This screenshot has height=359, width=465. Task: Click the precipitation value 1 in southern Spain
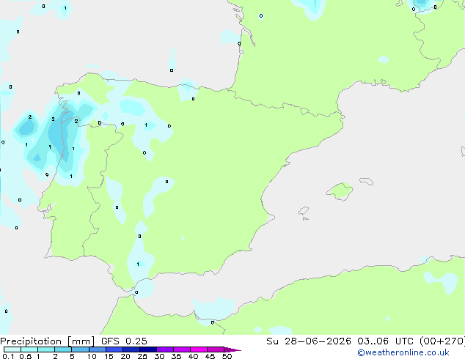coord(138,264)
